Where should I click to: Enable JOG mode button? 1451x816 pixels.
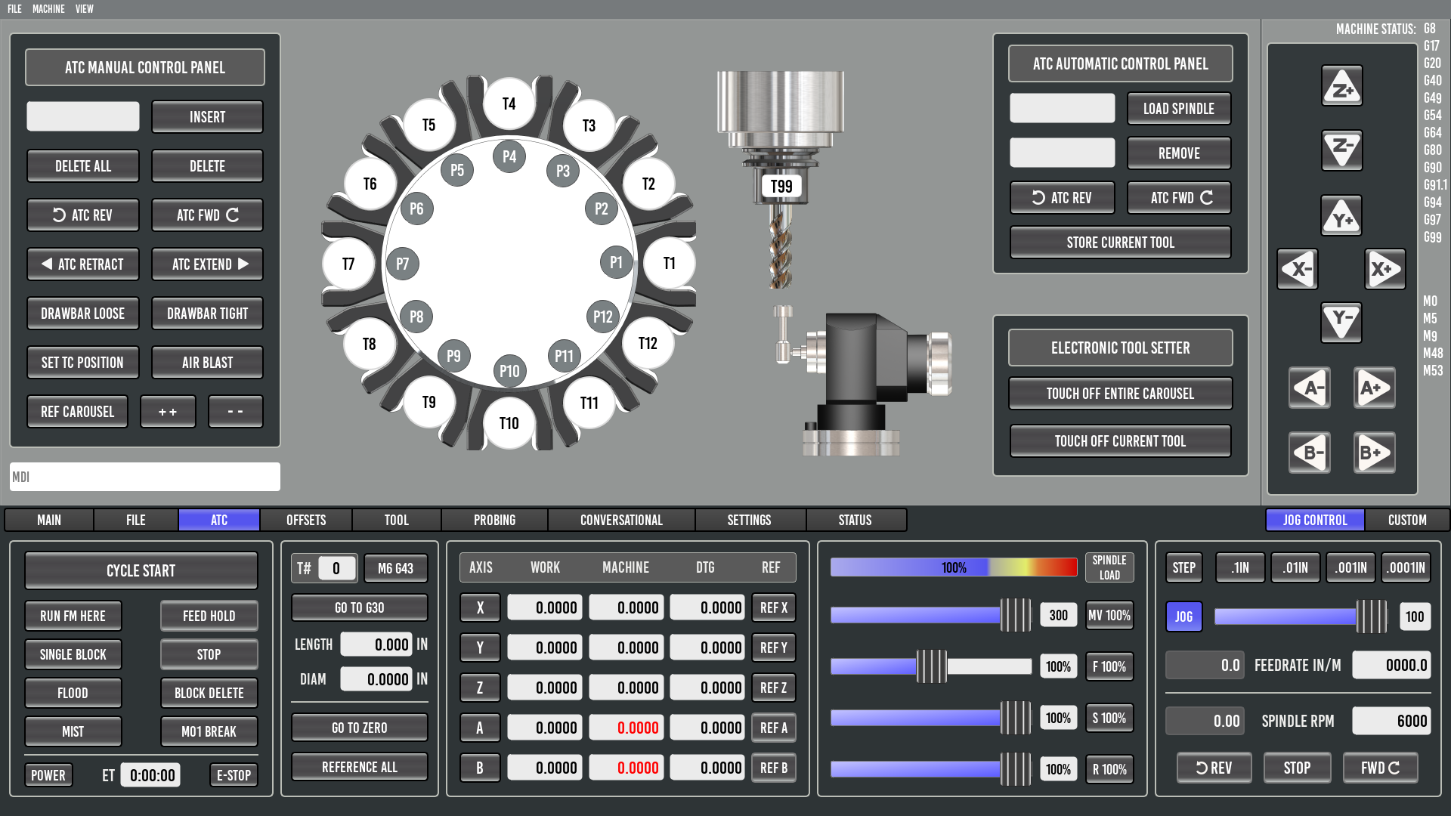tap(1183, 617)
